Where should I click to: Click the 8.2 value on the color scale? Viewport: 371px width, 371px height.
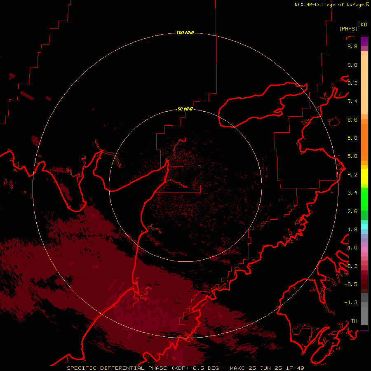(352, 83)
